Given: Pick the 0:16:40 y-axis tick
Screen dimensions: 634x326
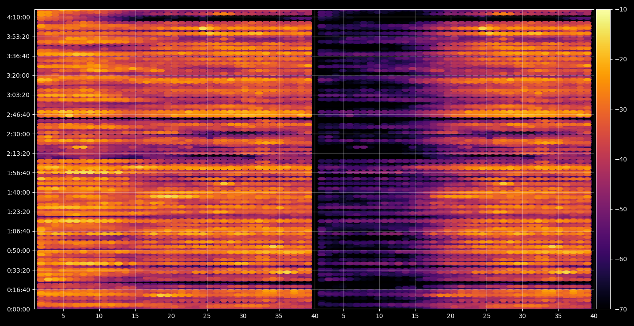Looking at the screenshot, I should click(x=19, y=289).
